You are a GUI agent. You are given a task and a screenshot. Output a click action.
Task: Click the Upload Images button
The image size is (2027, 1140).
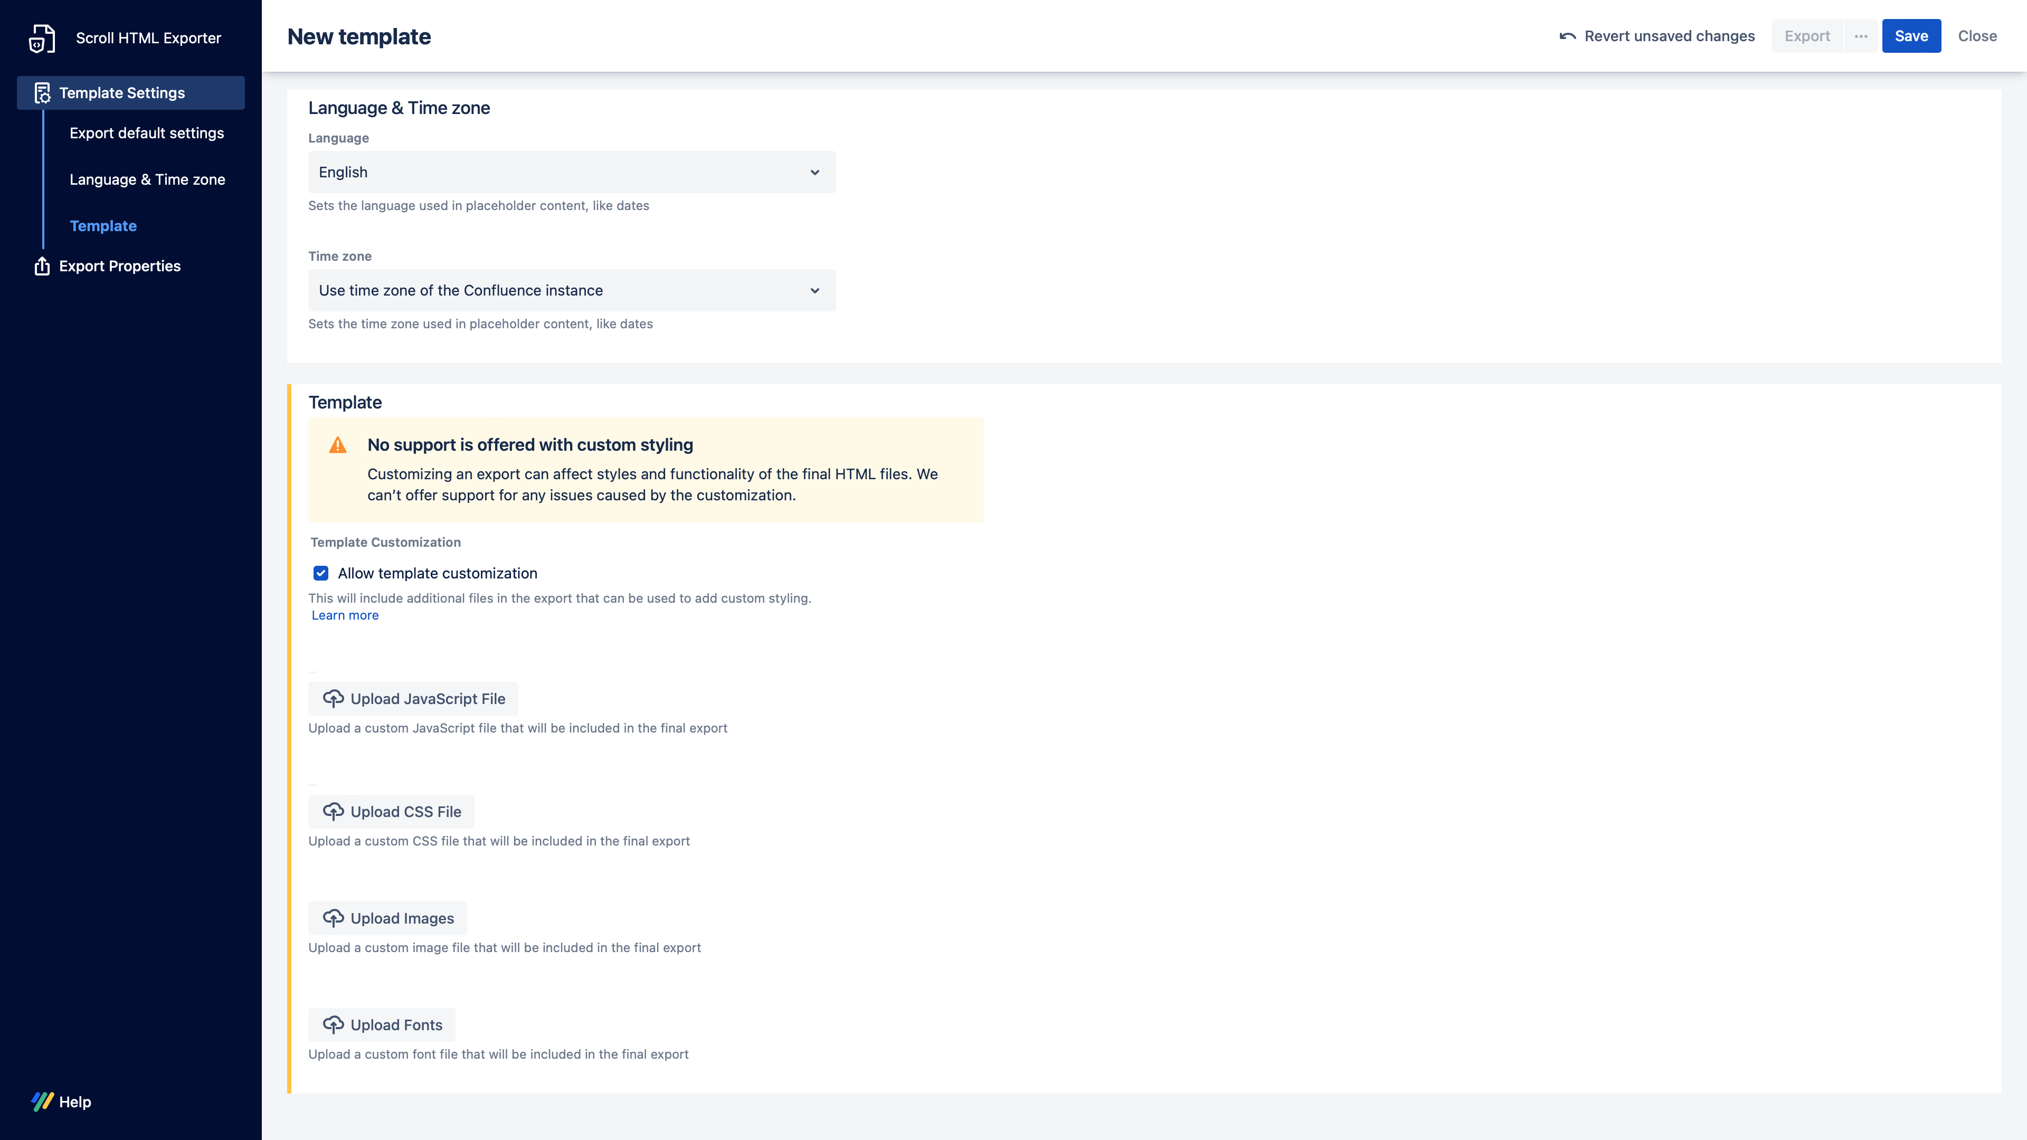pyautogui.click(x=387, y=918)
